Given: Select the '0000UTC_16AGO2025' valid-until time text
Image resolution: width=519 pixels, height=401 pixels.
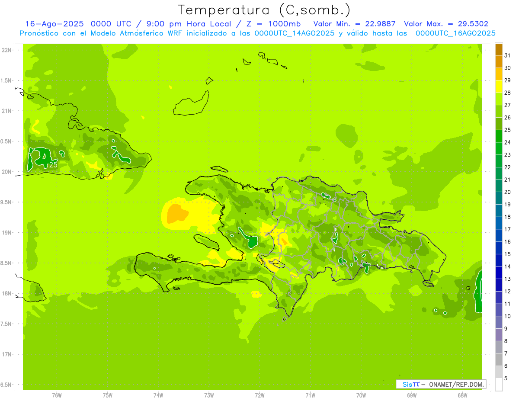Looking at the screenshot, I should pos(455,33).
